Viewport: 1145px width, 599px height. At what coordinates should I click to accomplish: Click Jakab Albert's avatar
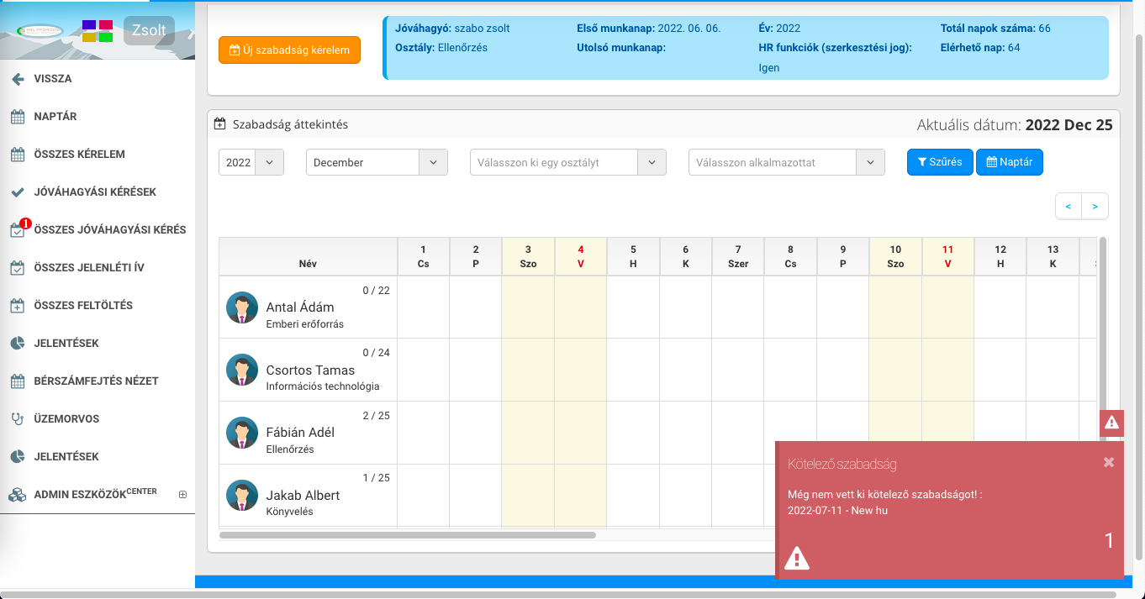click(242, 496)
